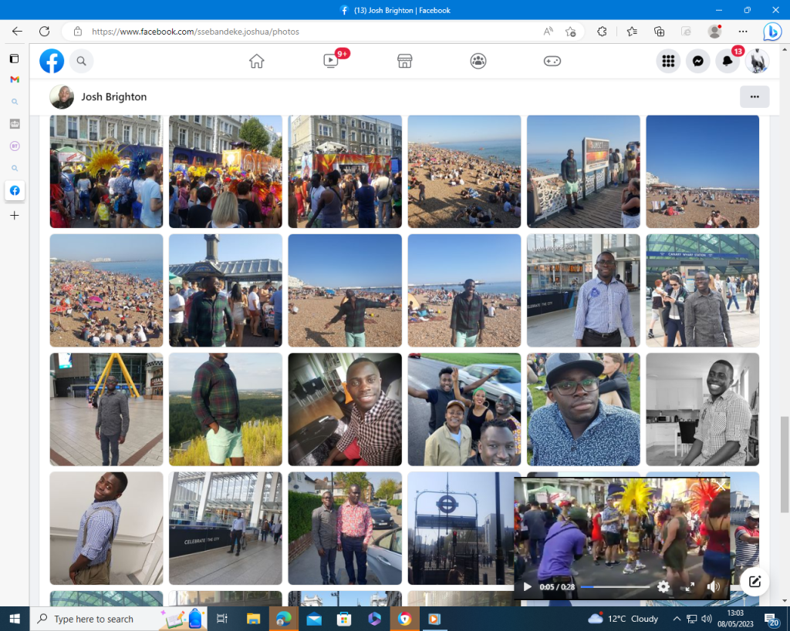This screenshot has width=790, height=631.
Task: Open Messenger chats icon
Action: click(x=697, y=61)
